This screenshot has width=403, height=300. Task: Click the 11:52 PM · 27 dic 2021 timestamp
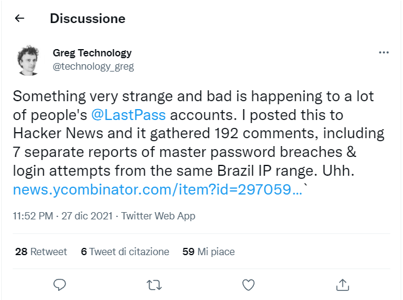click(x=62, y=216)
